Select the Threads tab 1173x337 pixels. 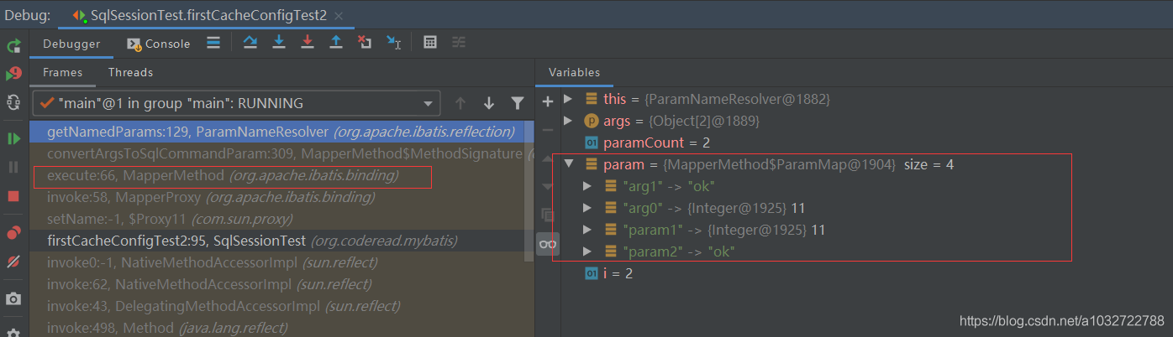130,72
